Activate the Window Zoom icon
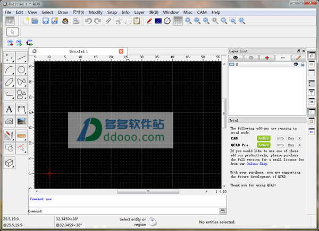 tap(233, 21)
